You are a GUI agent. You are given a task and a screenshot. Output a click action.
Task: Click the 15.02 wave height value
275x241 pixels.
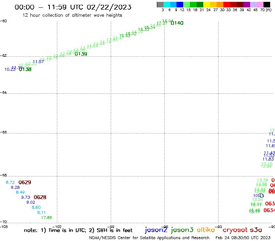[x=131, y=34]
